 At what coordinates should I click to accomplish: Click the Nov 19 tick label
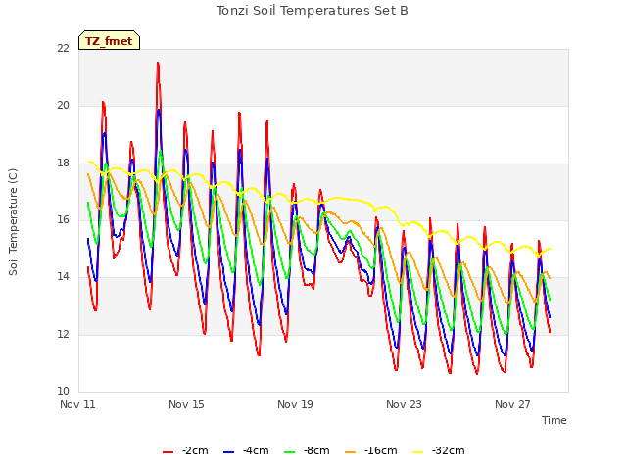(295, 404)
